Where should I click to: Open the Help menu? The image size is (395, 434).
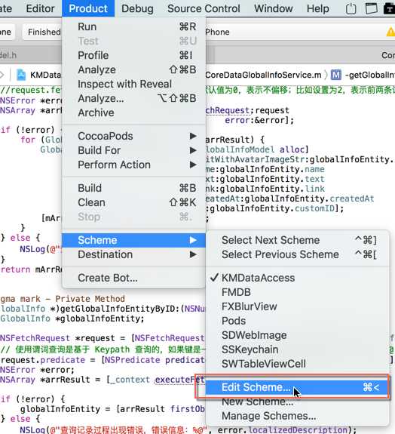318,8
